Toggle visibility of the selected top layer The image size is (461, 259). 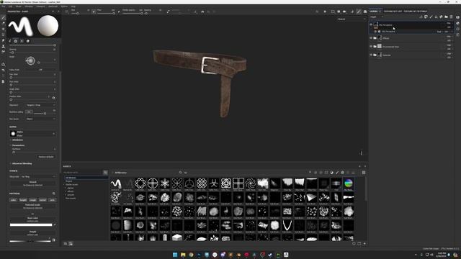(x=371, y=24)
